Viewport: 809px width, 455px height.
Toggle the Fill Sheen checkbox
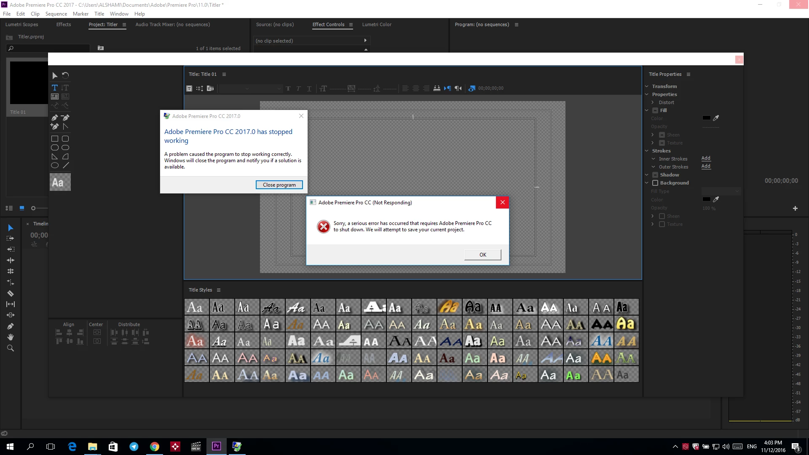(662, 135)
